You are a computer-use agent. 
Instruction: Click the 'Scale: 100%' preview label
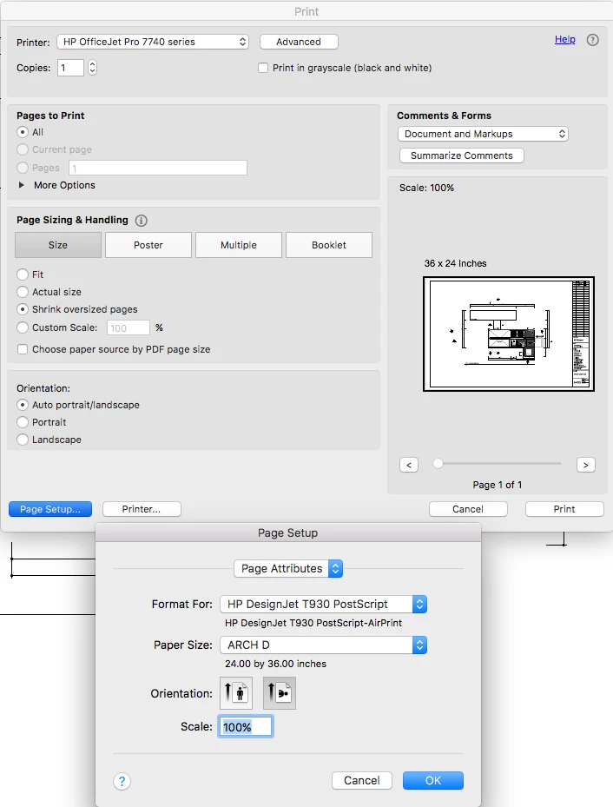(427, 188)
